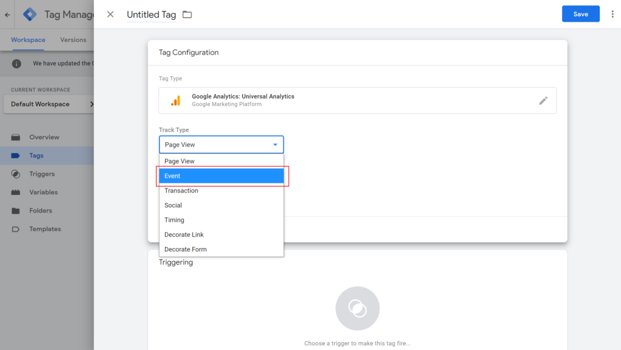Close the Untitled Tag editor panel
The image size is (621, 350).
110,15
